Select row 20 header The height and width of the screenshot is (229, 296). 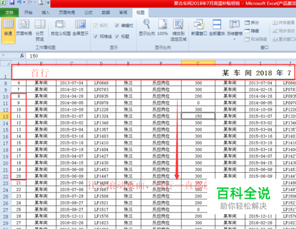click(x=5, y=163)
